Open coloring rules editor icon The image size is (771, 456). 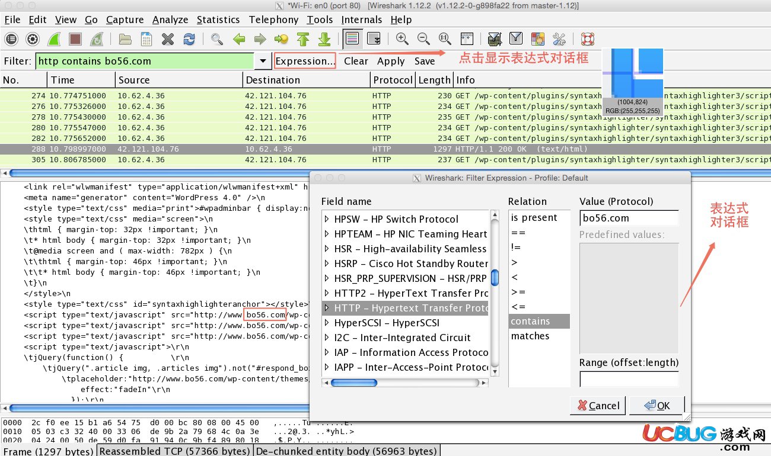537,39
